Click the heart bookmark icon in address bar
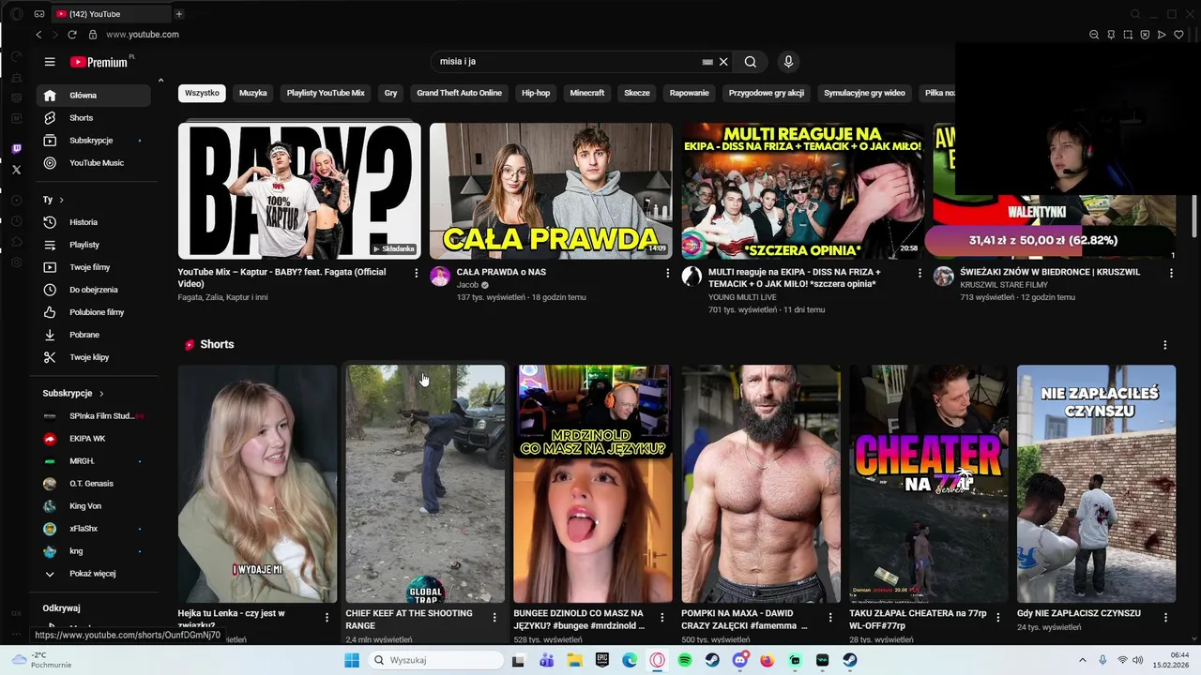Screen dimensions: 1201x675 pos(1178,35)
